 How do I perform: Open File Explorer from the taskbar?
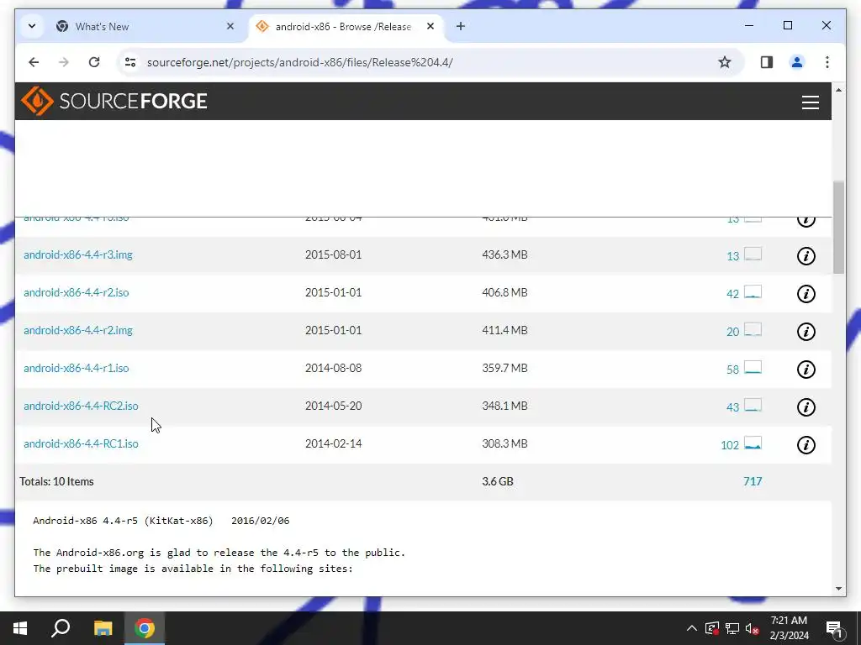point(103,628)
